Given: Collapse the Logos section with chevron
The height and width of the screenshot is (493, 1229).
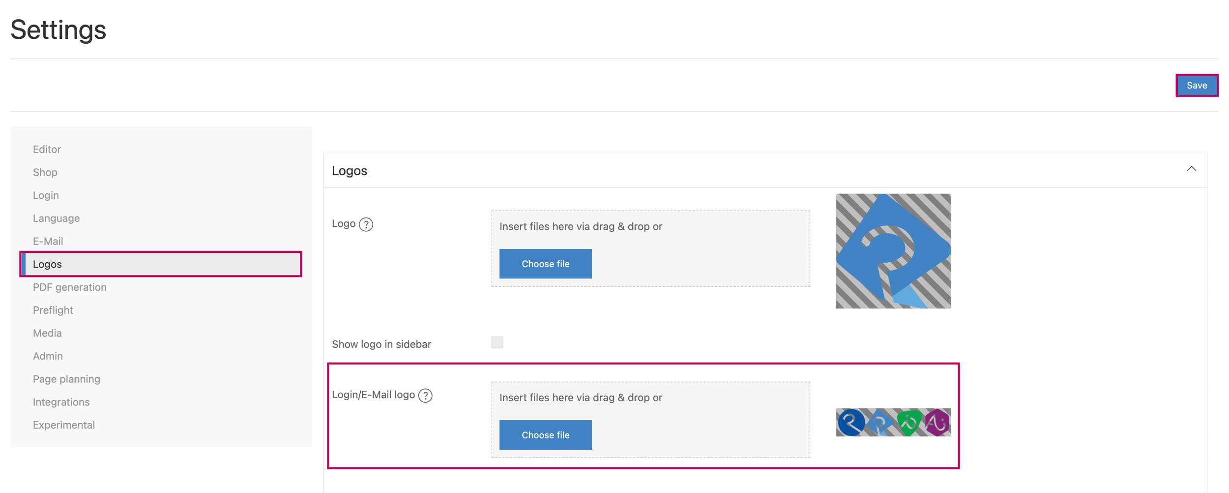Looking at the screenshot, I should click(x=1191, y=169).
